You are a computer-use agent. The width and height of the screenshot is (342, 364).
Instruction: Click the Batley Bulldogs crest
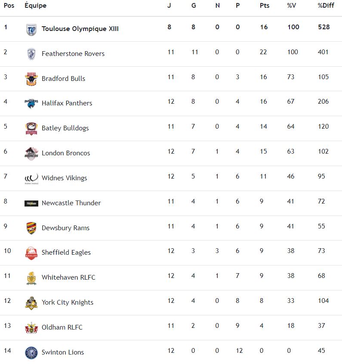coord(31,128)
